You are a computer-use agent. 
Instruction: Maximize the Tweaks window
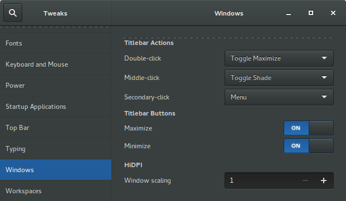(x=311, y=13)
